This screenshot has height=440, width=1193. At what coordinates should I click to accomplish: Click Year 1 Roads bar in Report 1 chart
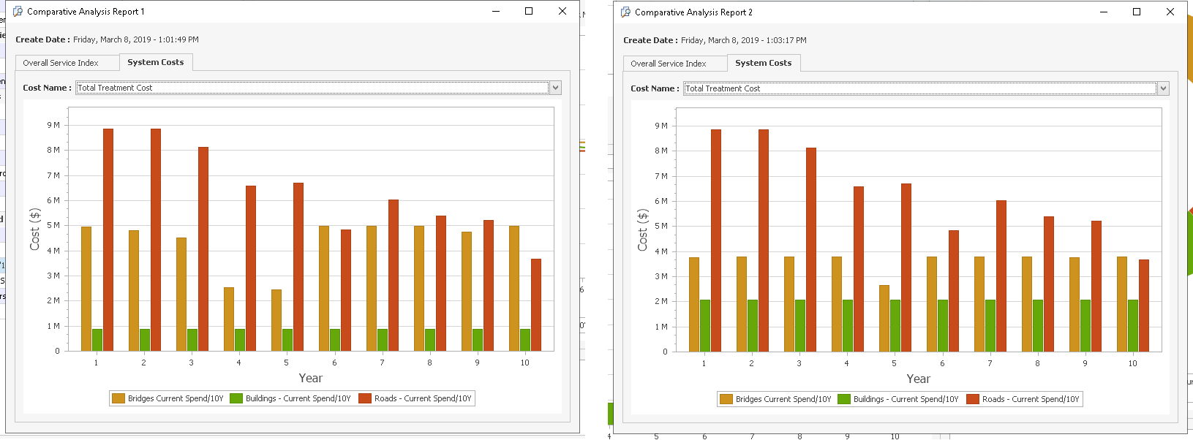[108, 240]
